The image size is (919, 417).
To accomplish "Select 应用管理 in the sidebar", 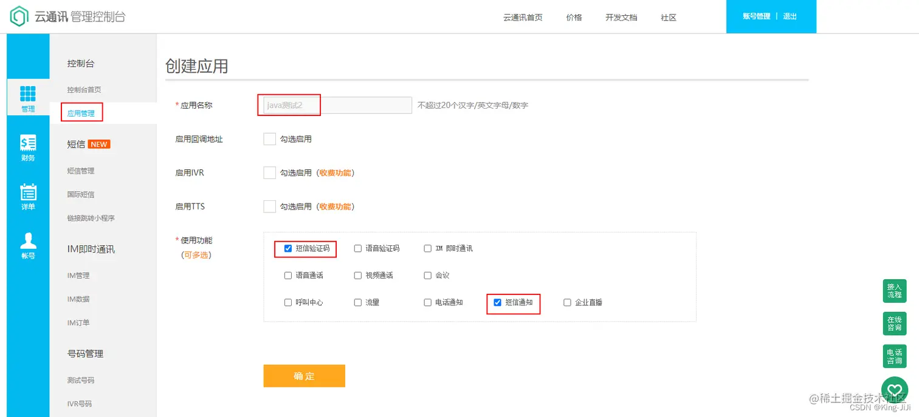I will pyautogui.click(x=81, y=114).
